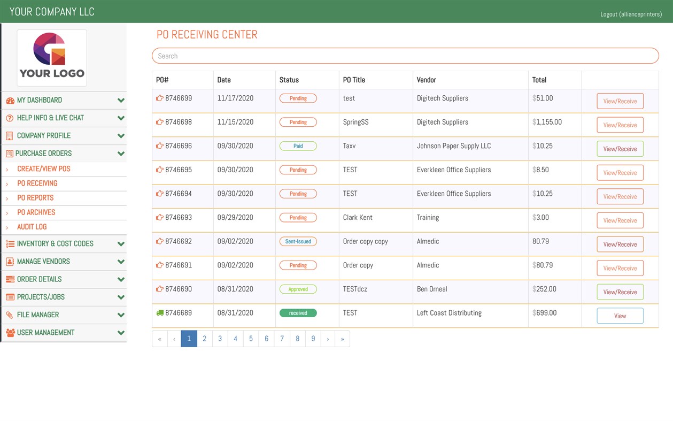Click View/Receive for PO 8746699
Viewport: 673px width, 421px height.
point(620,101)
